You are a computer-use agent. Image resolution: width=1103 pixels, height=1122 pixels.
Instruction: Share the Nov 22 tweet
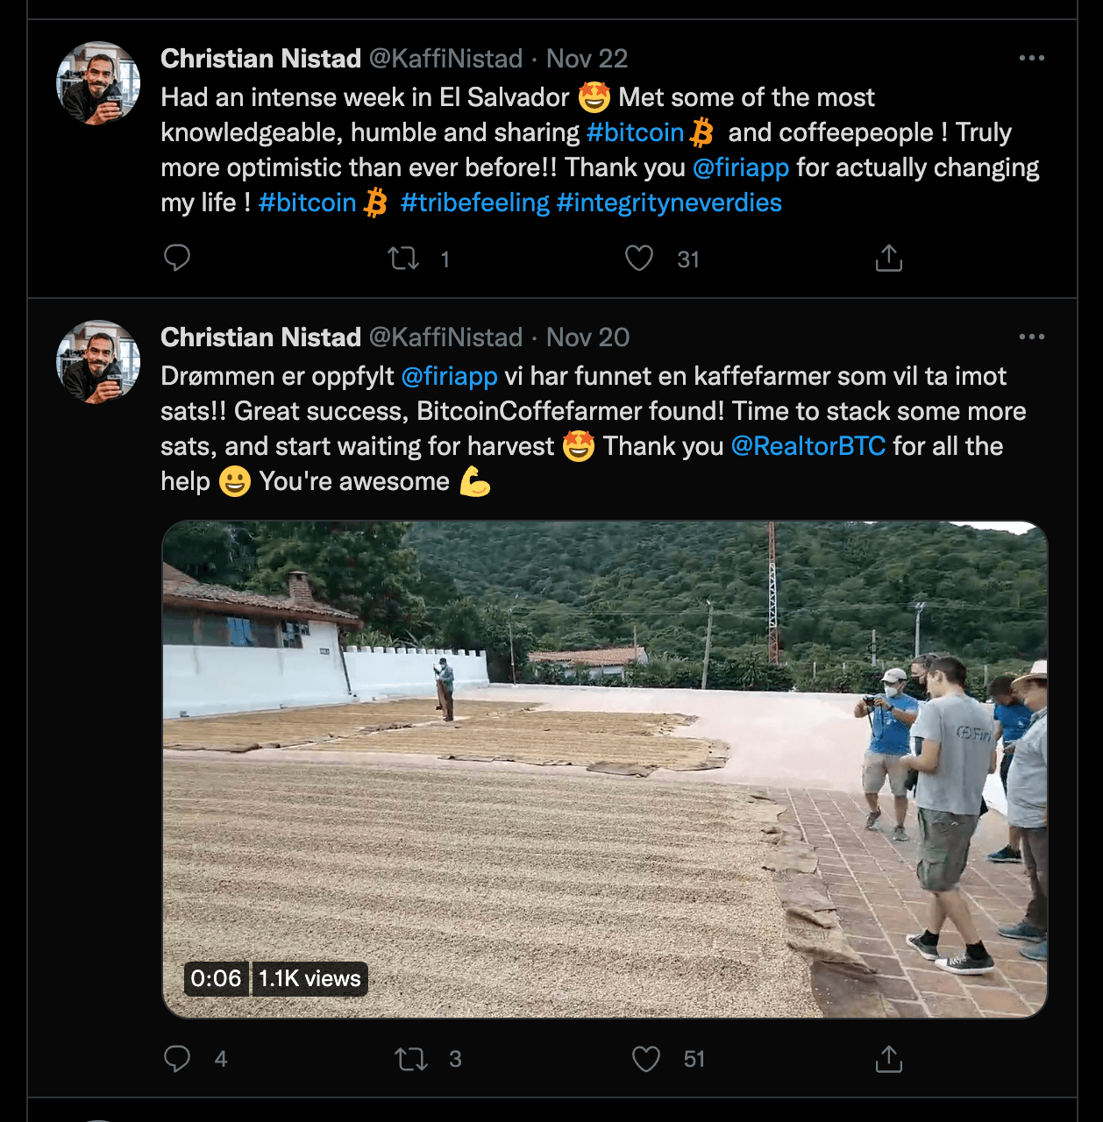pyautogui.click(x=888, y=259)
